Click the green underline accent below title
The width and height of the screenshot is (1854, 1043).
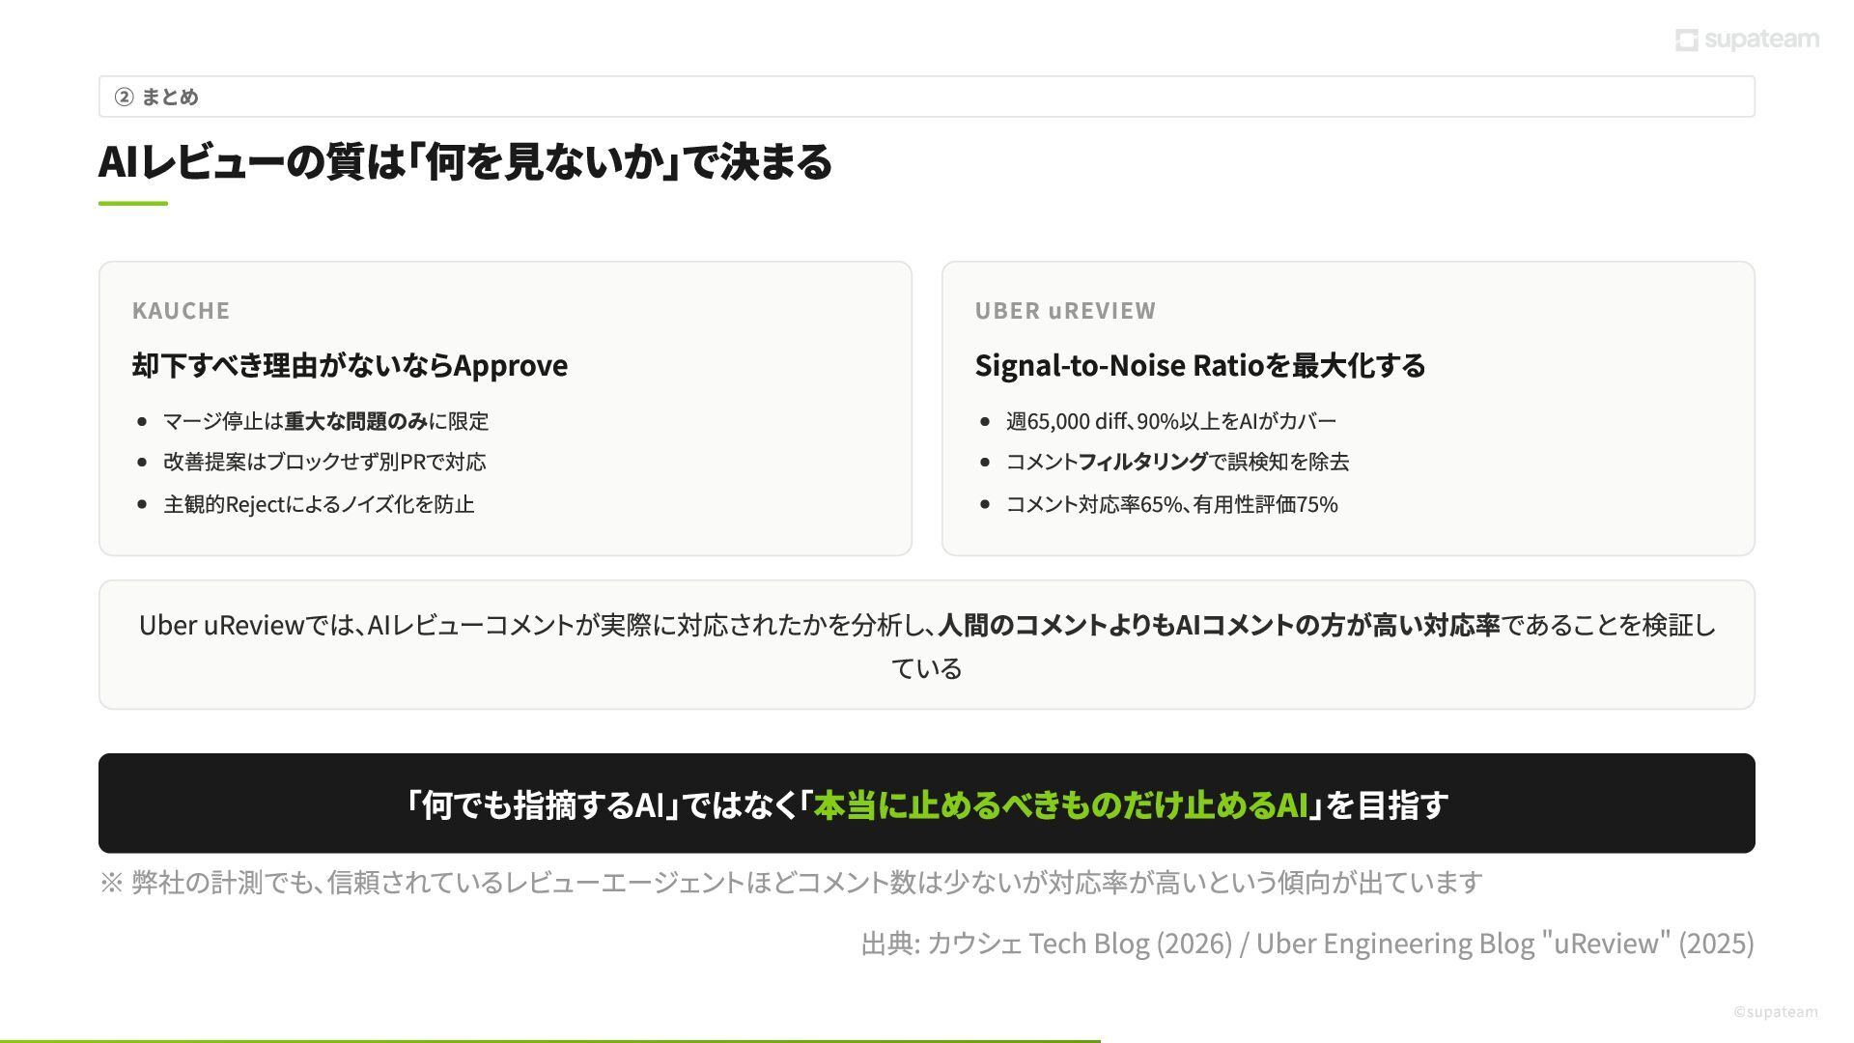pos(133,204)
